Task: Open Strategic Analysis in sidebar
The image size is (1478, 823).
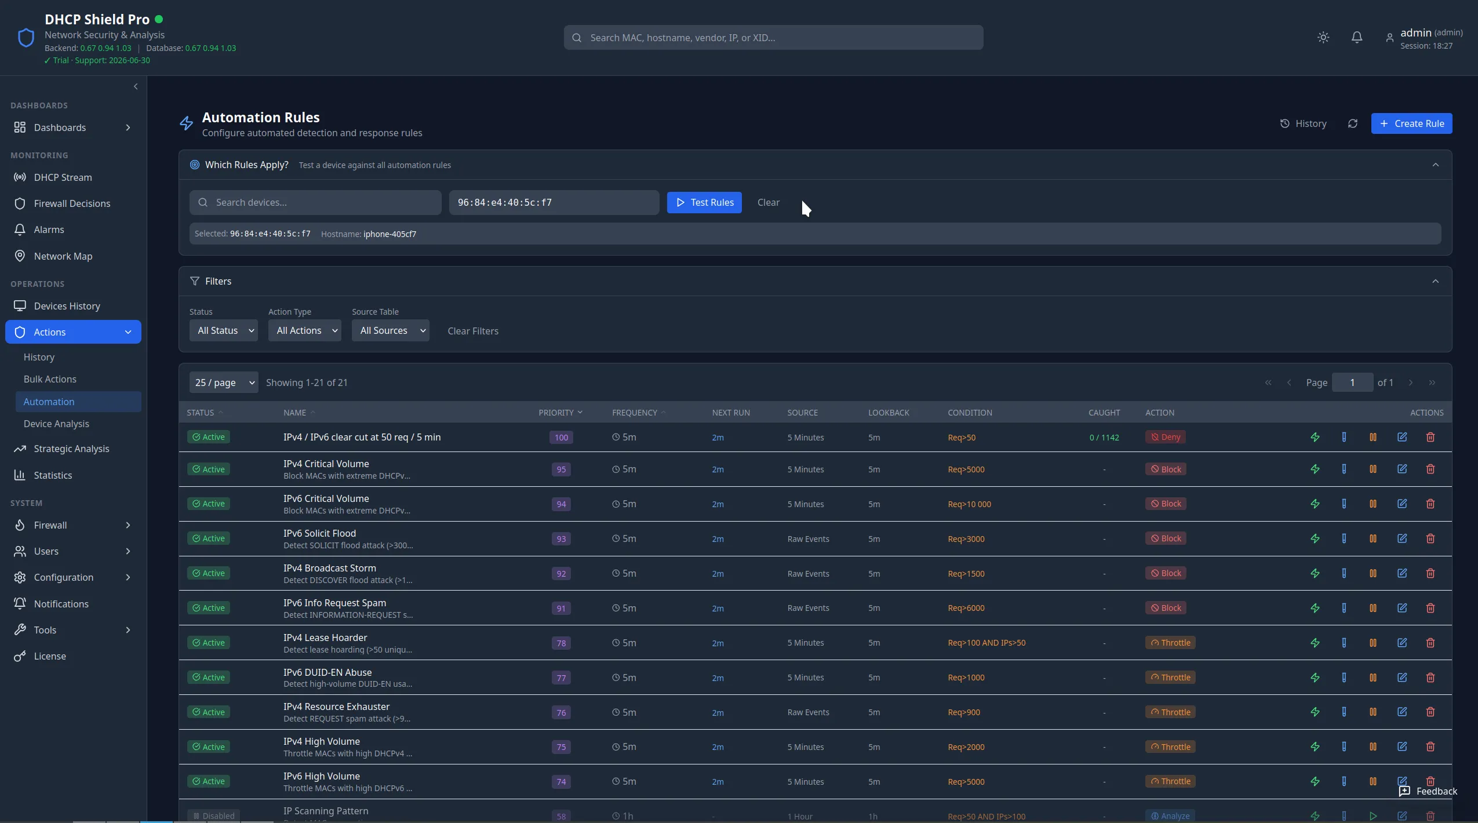Action: coord(73,449)
